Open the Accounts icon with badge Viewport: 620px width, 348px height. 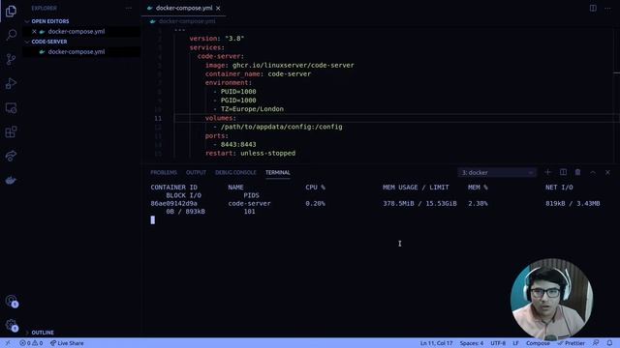12,301
